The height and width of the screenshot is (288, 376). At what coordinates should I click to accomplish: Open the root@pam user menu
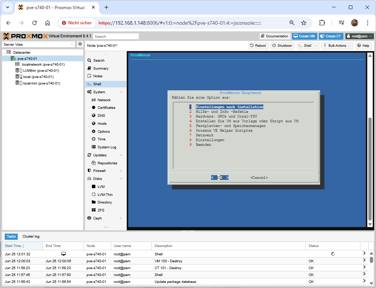pos(359,36)
